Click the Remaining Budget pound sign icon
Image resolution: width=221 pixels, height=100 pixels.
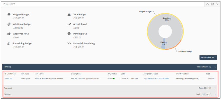(8, 43)
